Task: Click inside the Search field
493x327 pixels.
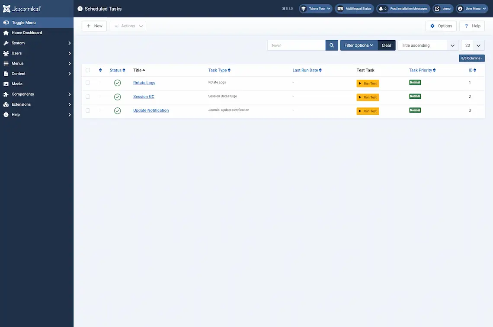Action: point(296,45)
